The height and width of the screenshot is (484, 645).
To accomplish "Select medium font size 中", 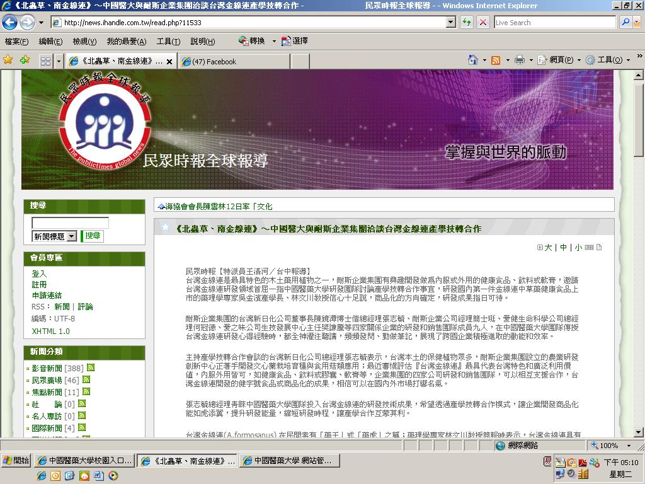I will point(563,247).
